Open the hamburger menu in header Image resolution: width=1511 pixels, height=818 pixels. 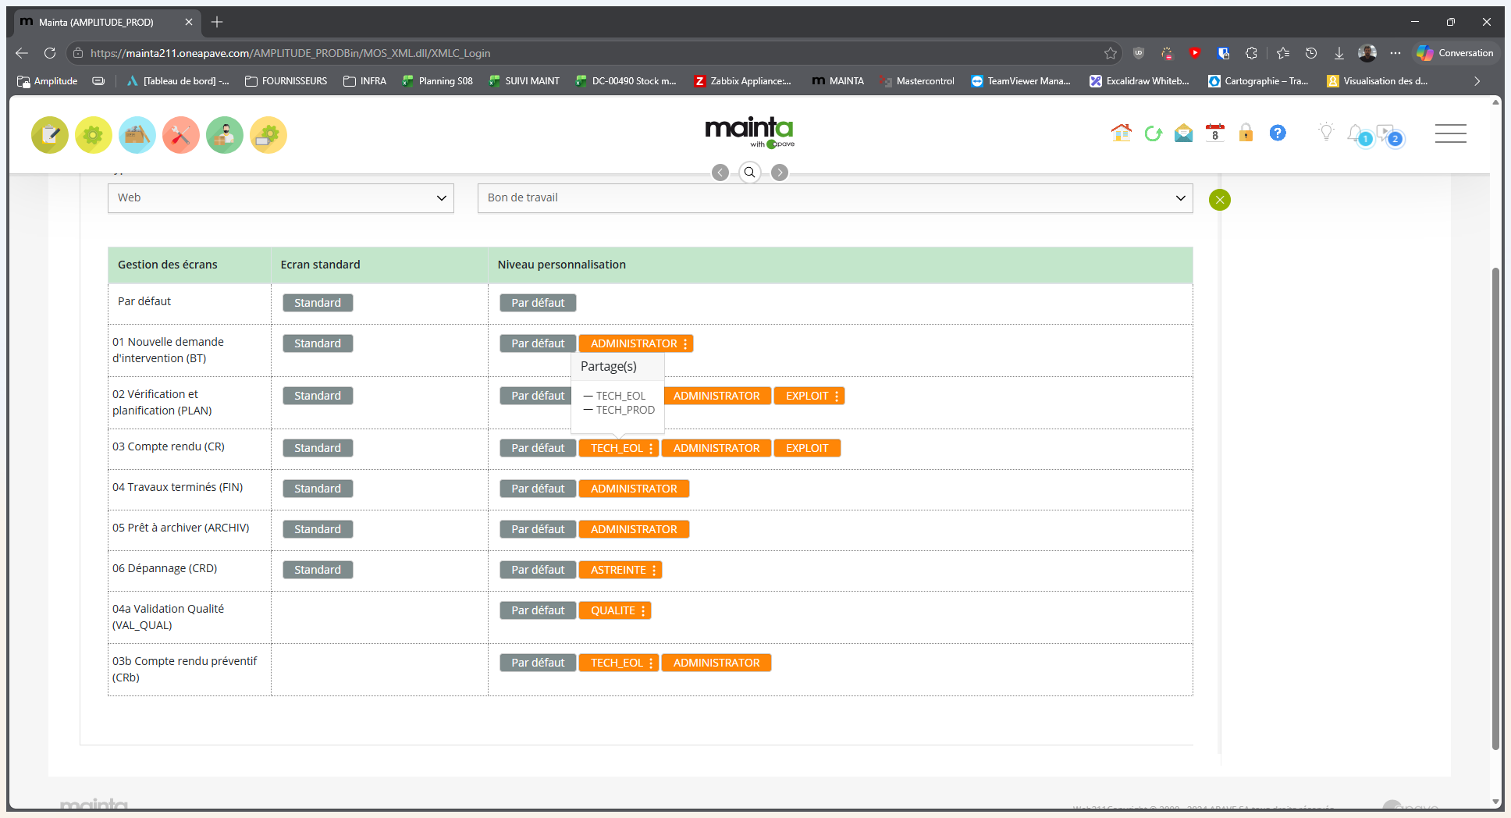(1451, 133)
